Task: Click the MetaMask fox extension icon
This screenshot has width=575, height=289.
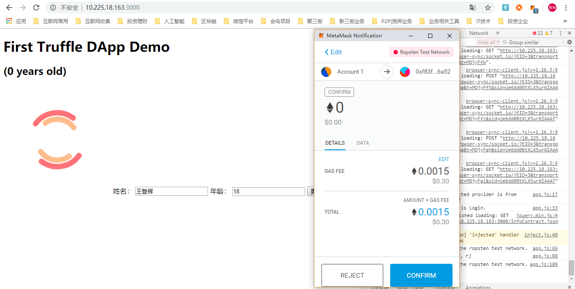Action: [x=534, y=8]
